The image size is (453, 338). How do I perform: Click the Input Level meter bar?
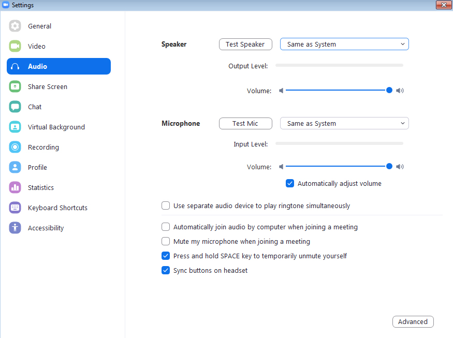coord(339,143)
